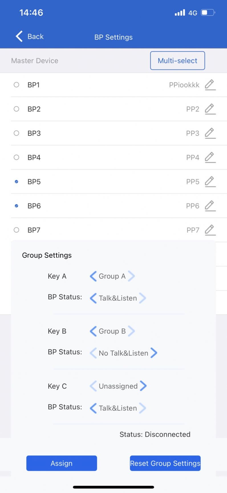Screen dimensions: 227x493
Task: Tap Reset Group Settings
Action: [x=165, y=463]
